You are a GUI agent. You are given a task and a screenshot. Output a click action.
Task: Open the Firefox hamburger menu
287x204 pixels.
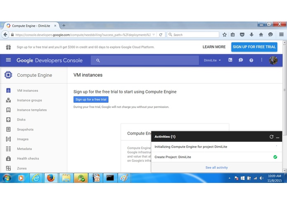click(x=282, y=34)
